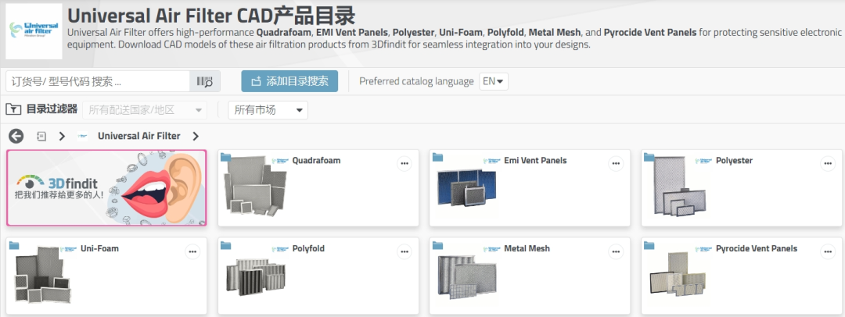Click the 3Dfindit recommendation banner
This screenshot has width=845, height=317.
click(106, 188)
